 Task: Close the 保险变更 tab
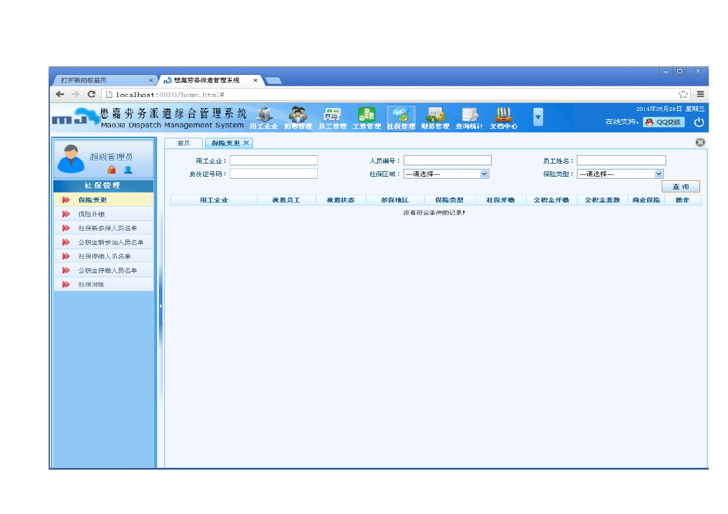246,143
